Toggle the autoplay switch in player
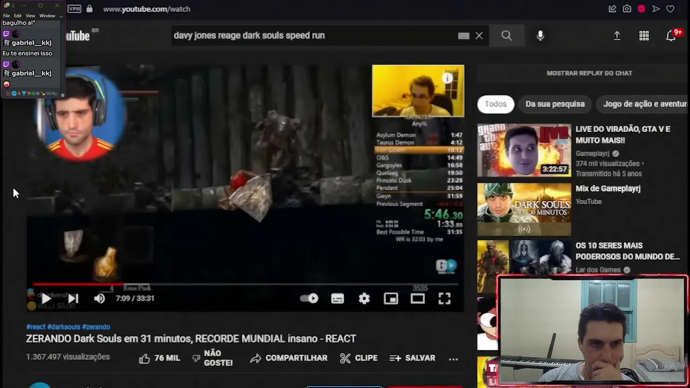 click(x=309, y=299)
